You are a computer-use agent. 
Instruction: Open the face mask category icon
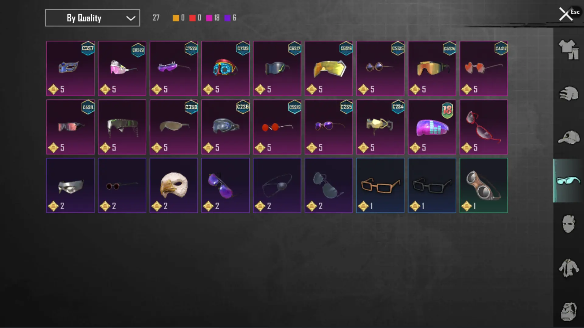pyautogui.click(x=568, y=224)
